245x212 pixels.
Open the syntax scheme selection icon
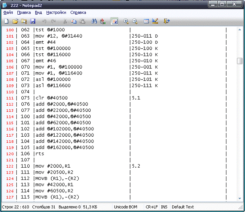click(x=146, y=21)
